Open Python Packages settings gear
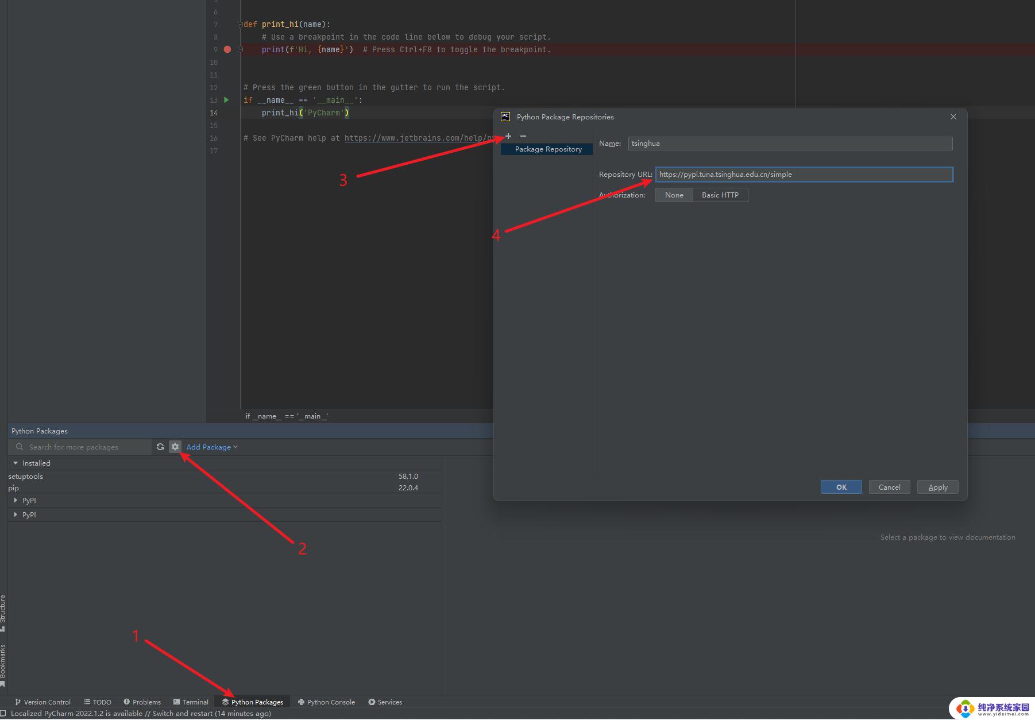Image resolution: width=1035 pixels, height=720 pixels. 175,447
